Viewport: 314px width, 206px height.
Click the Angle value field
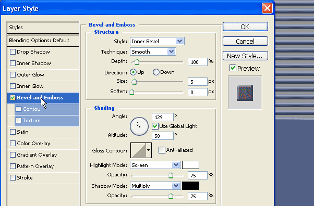(x=163, y=117)
